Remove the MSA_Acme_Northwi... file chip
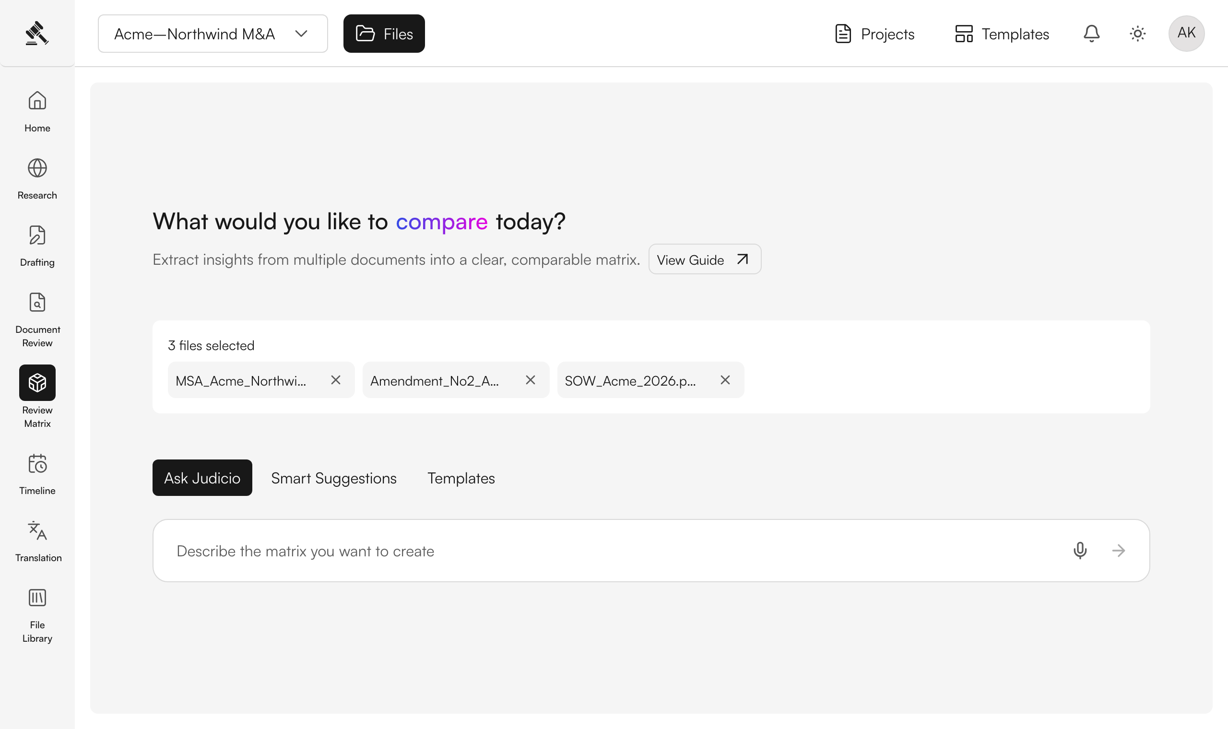This screenshot has height=729, width=1228. tap(335, 380)
